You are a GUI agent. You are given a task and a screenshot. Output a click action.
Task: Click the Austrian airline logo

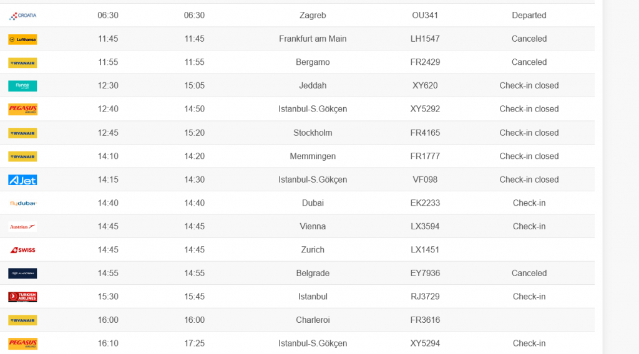tap(22, 227)
